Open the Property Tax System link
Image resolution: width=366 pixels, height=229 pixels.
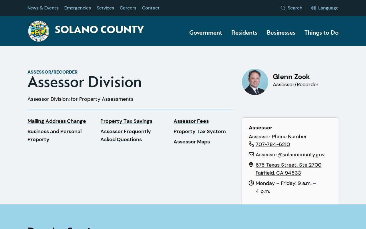coord(200,131)
